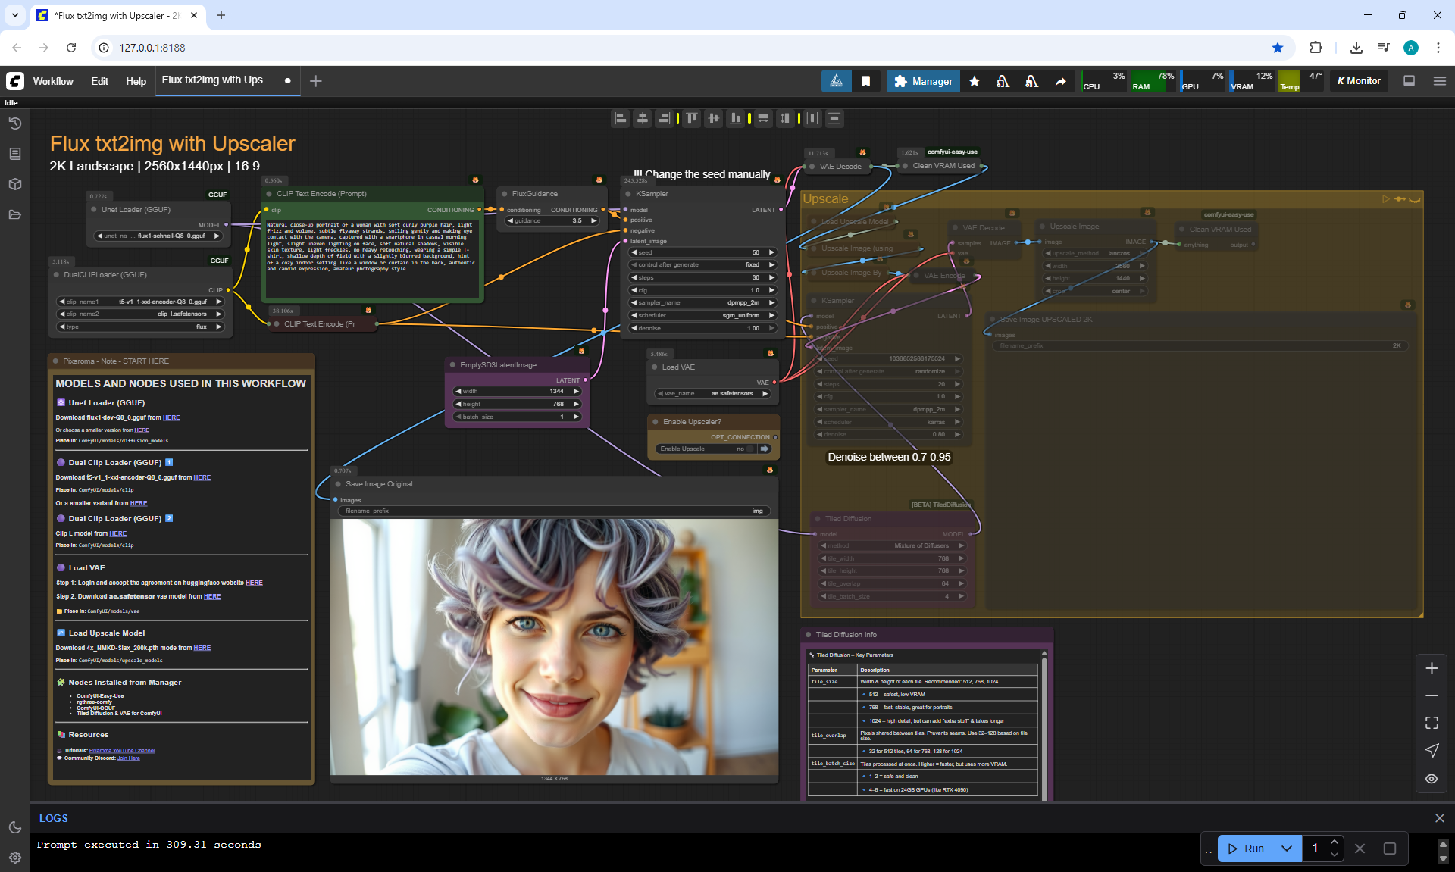Expand the Run button dropdown arrow
1455x872 pixels.
(1287, 849)
